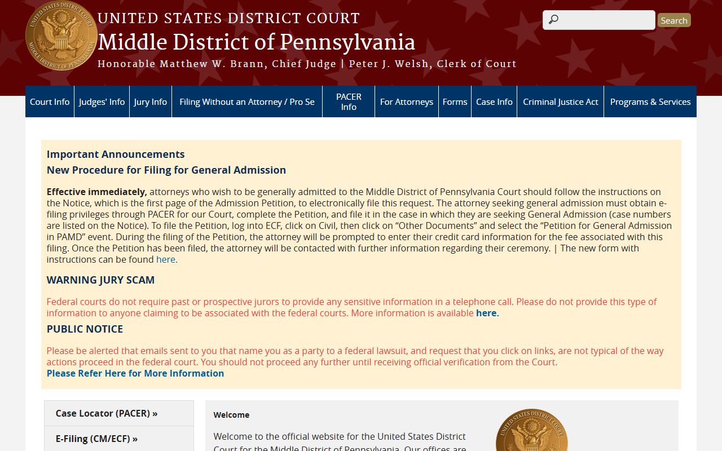Image resolution: width=722 pixels, height=451 pixels.
Task: Open the Case Info menu
Action: 494,101
